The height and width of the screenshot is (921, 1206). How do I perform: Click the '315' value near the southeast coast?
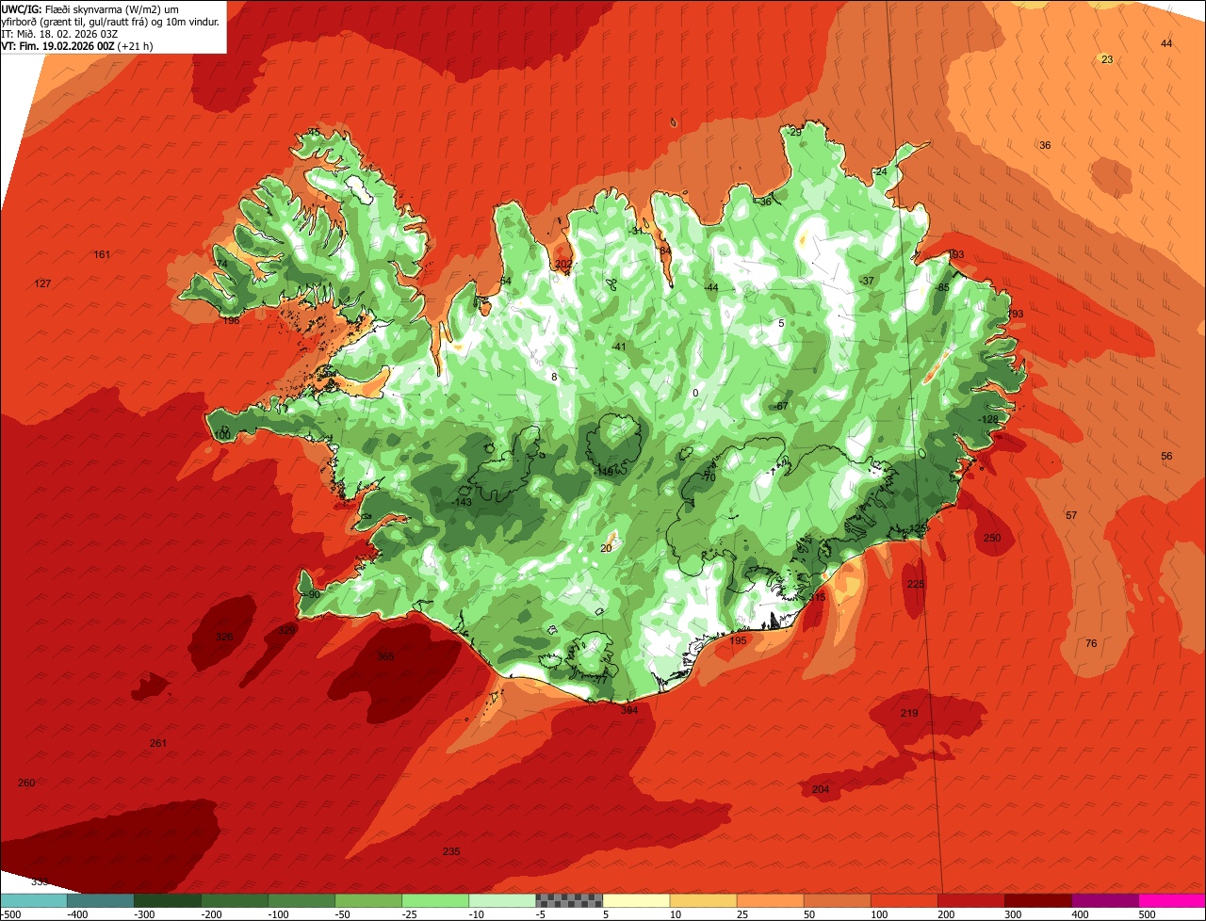click(817, 597)
